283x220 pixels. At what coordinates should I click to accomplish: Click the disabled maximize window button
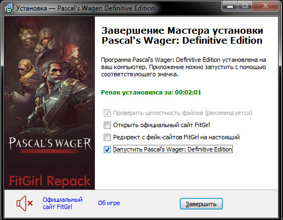(x=245, y=6)
